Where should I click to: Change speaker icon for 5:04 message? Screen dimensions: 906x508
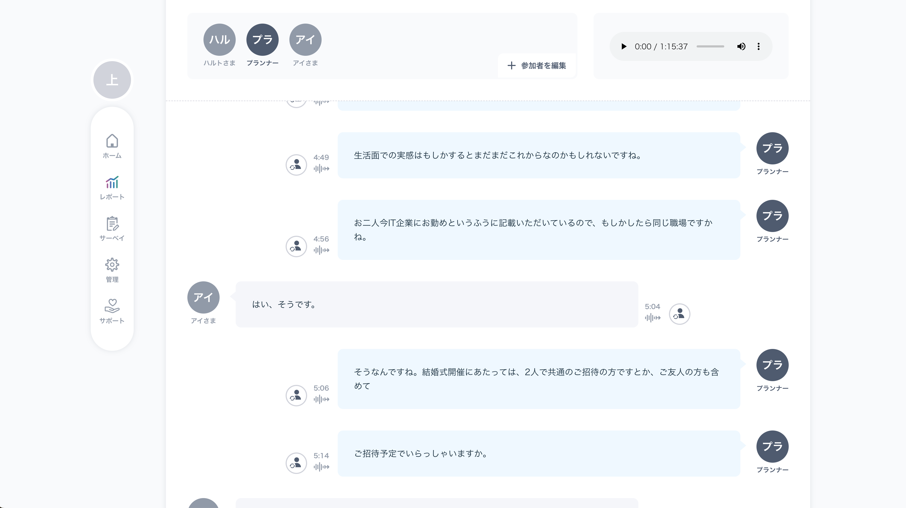click(679, 314)
